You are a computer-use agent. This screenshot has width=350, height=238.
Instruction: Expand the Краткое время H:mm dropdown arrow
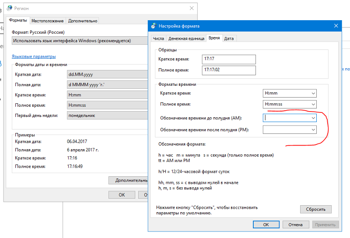pos(312,93)
